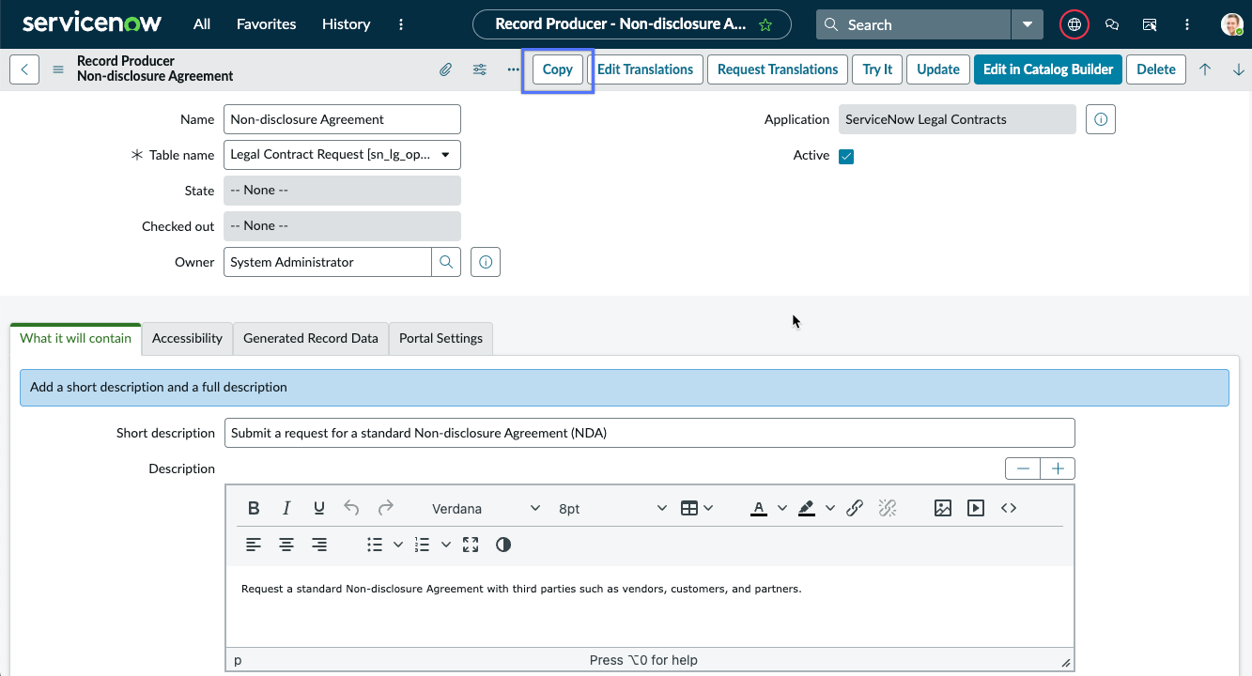The height and width of the screenshot is (676, 1252).
Task: Click the editor Undo arrow
Action: 352,508
